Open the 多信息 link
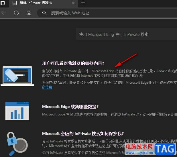Image resolution: width=177 pixels, height=157 pixels. [x=47, y=87]
